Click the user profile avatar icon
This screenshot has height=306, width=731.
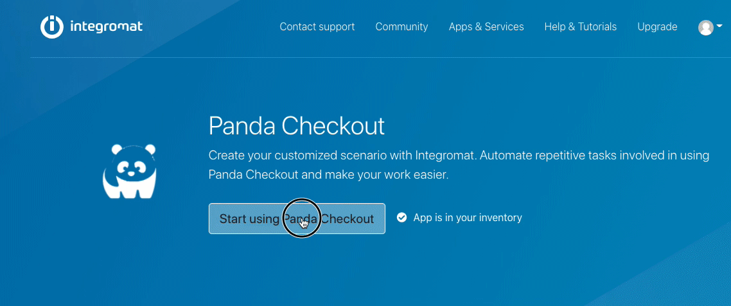[705, 28]
